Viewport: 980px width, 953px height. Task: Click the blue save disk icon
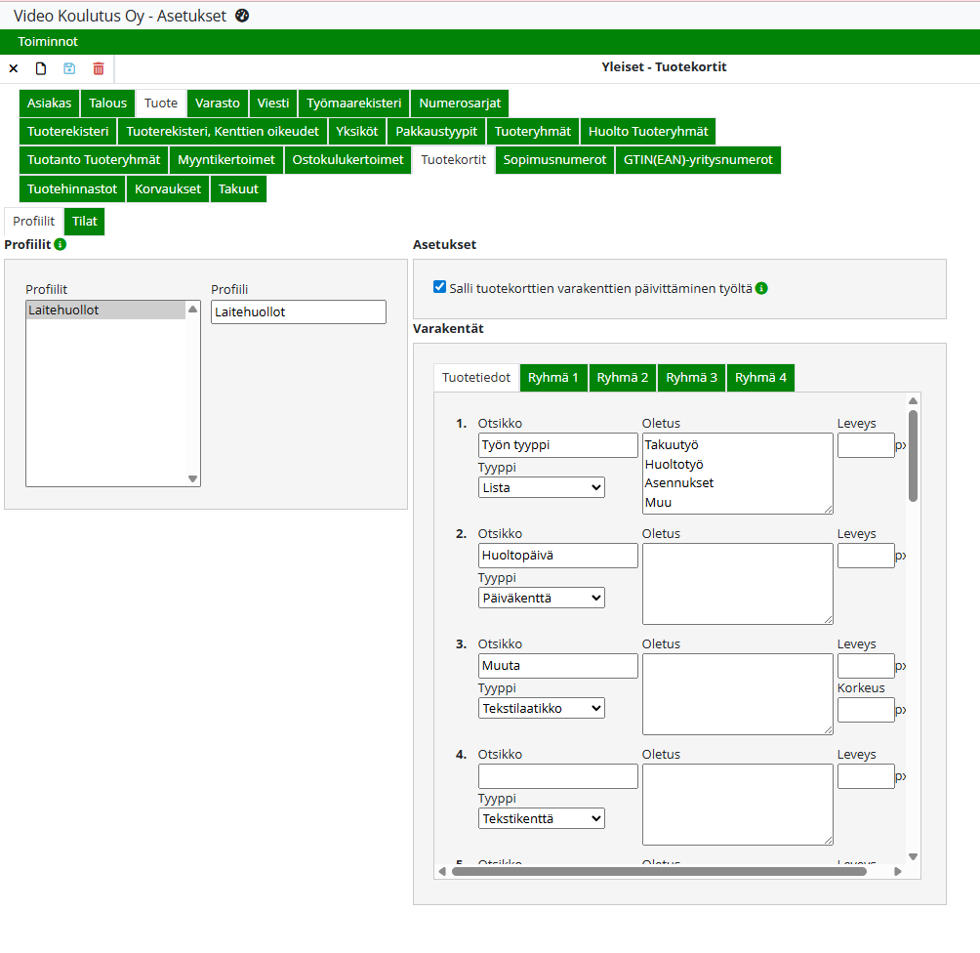coord(69,68)
